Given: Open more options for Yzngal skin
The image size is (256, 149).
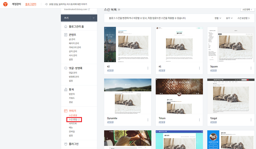Looking at the screenshot, I should (x=251, y=120).
